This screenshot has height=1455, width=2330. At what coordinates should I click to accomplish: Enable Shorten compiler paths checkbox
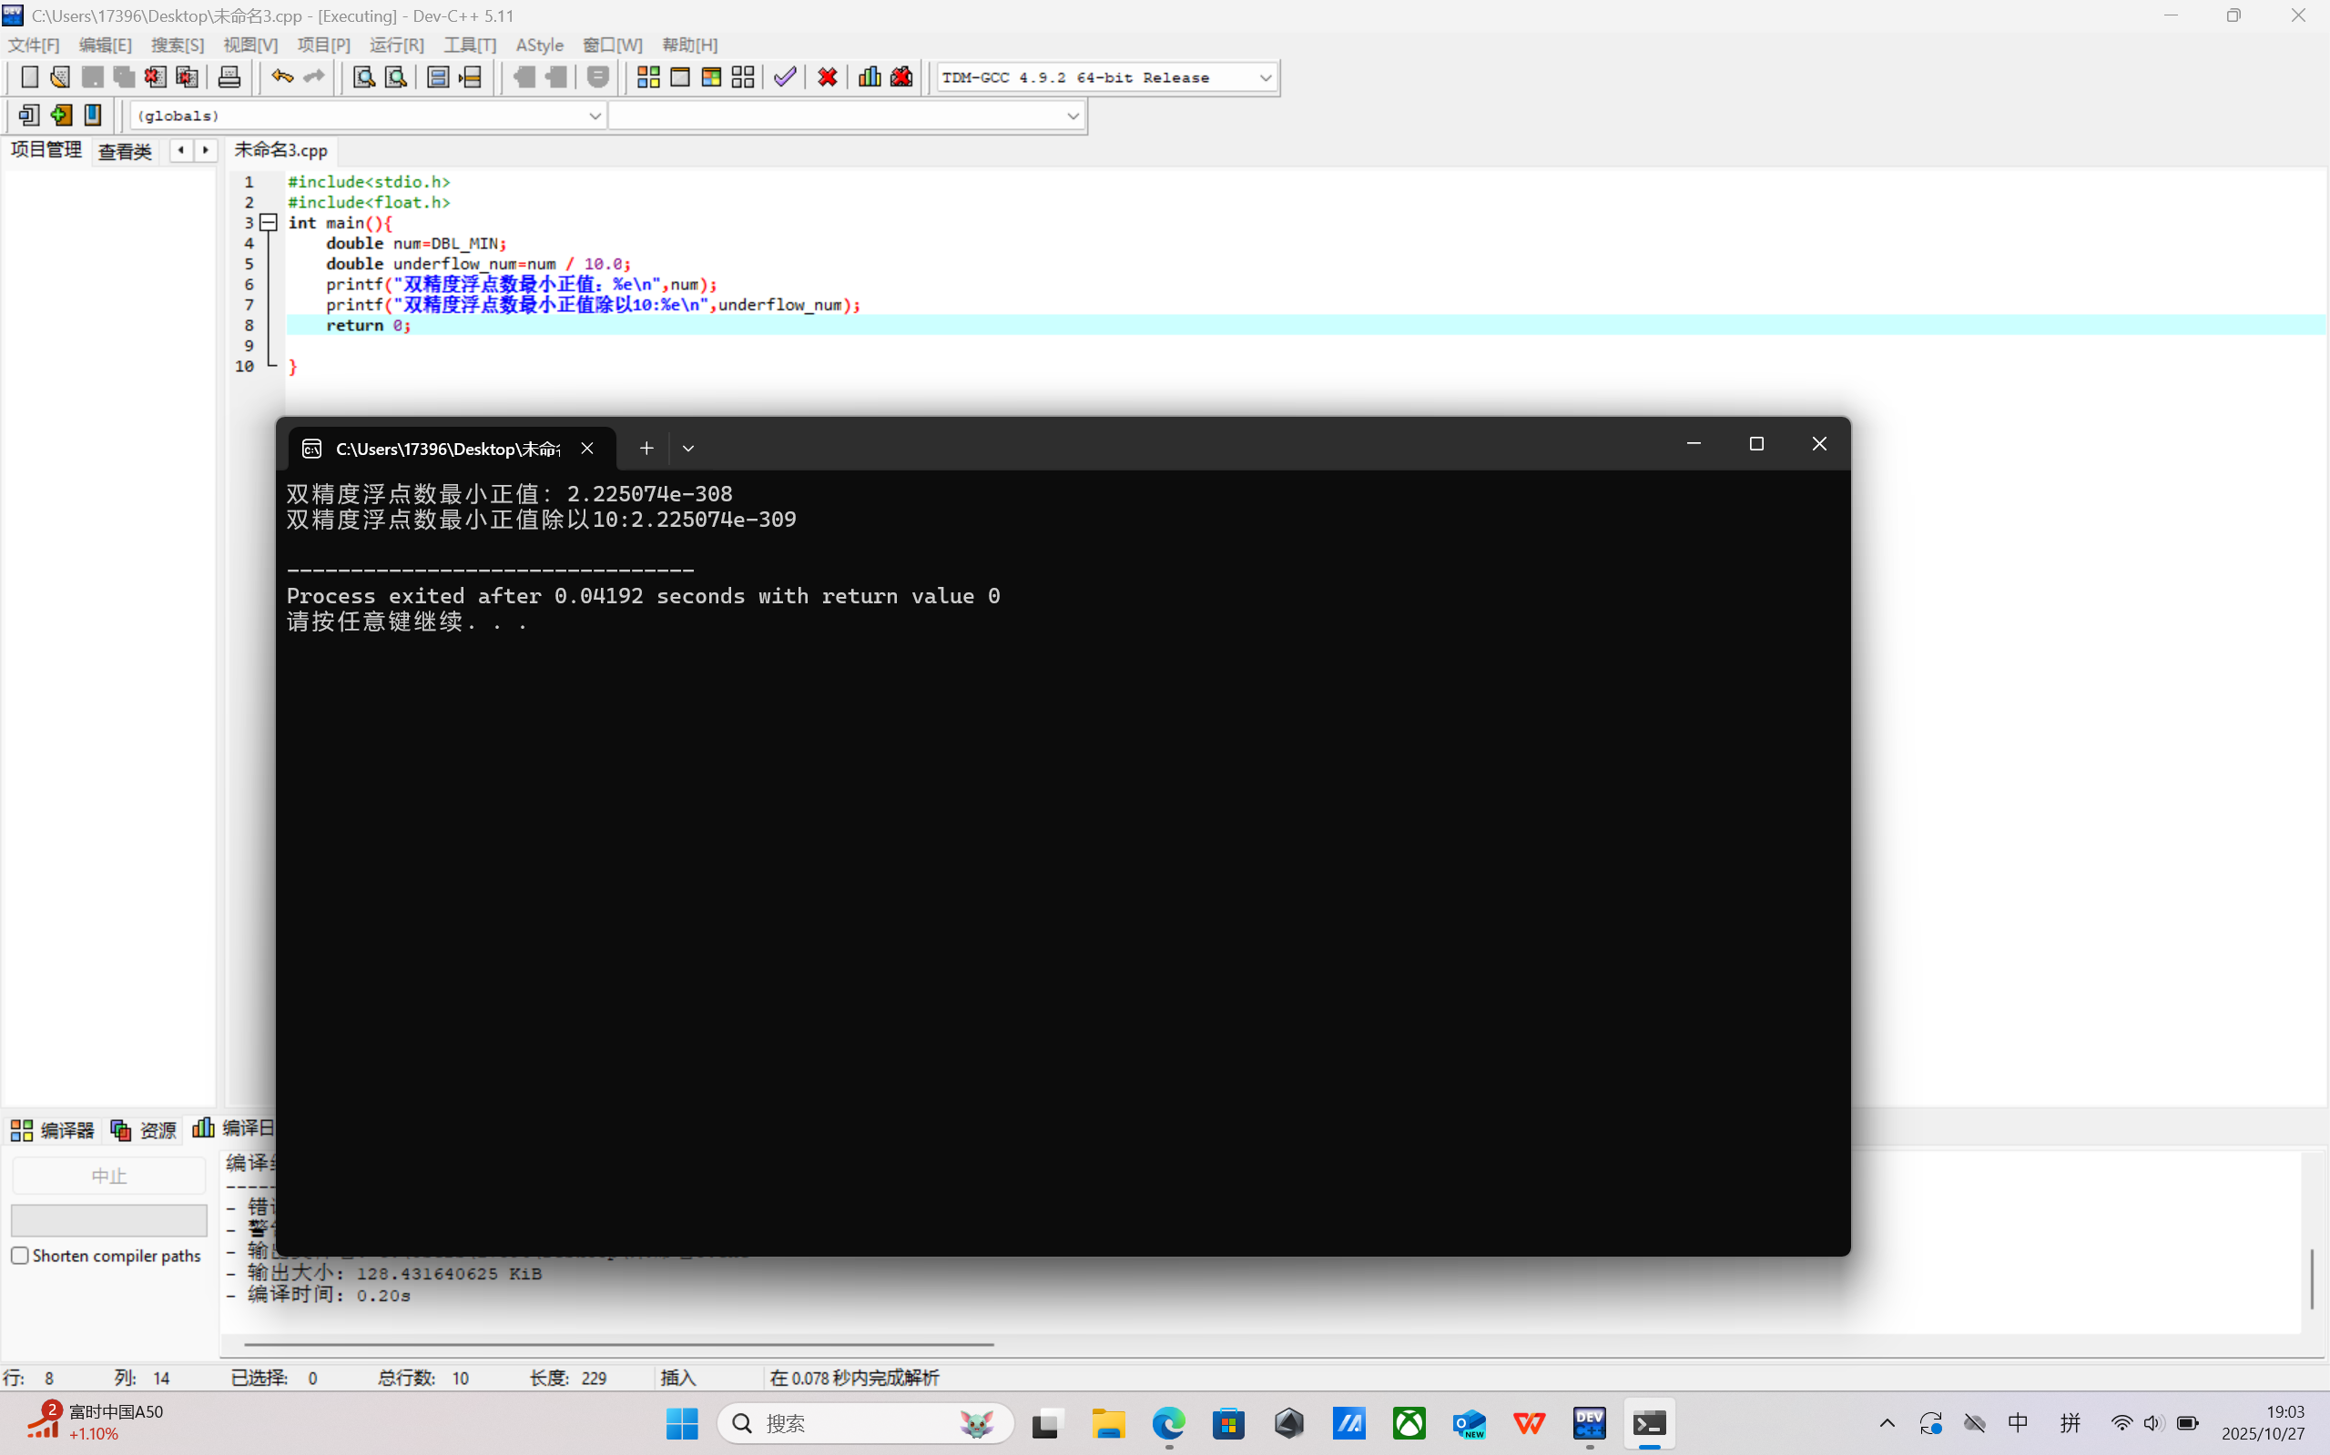[x=20, y=1255]
